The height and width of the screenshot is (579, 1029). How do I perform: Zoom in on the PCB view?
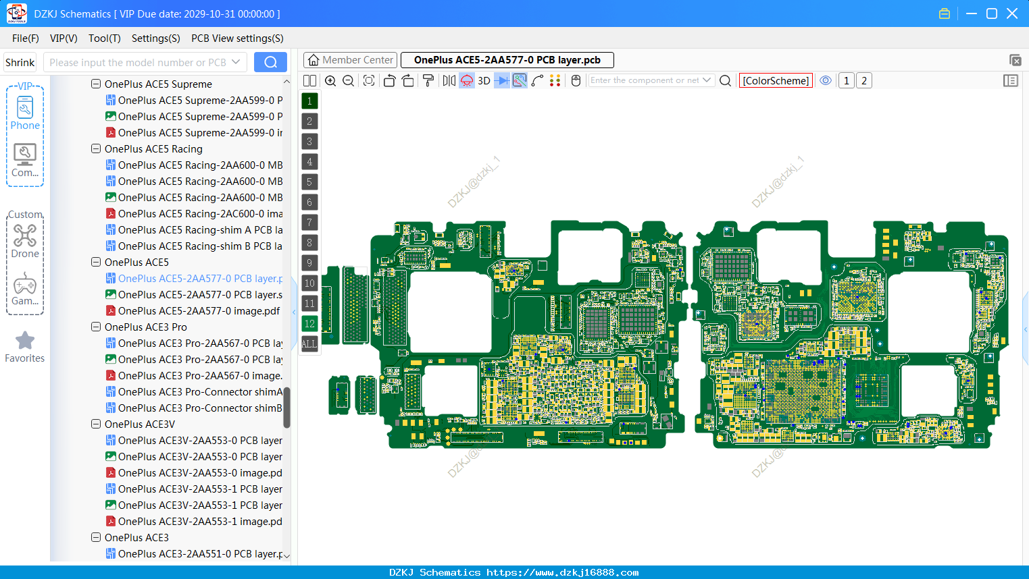pyautogui.click(x=330, y=80)
